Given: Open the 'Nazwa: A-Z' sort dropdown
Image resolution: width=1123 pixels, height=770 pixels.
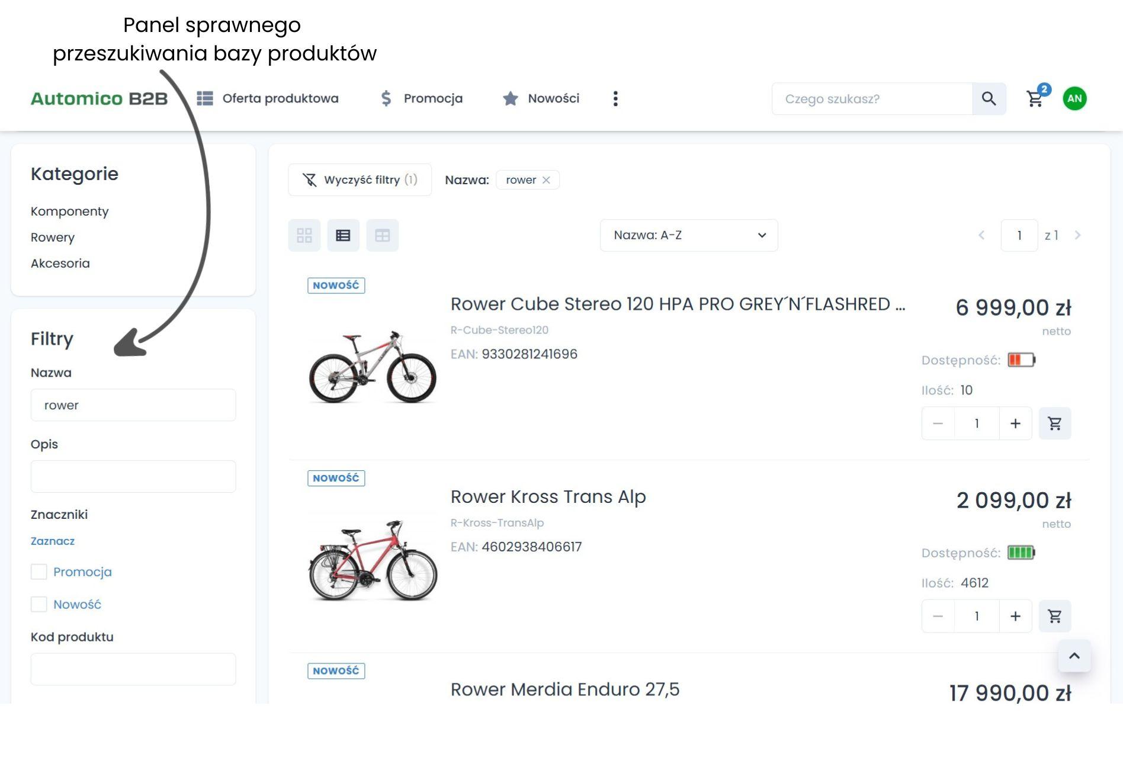Looking at the screenshot, I should coord(688,235).
